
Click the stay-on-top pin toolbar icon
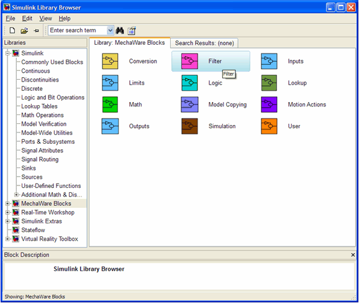36,30
